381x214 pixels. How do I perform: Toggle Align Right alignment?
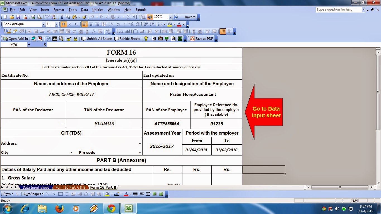[97, 24]
